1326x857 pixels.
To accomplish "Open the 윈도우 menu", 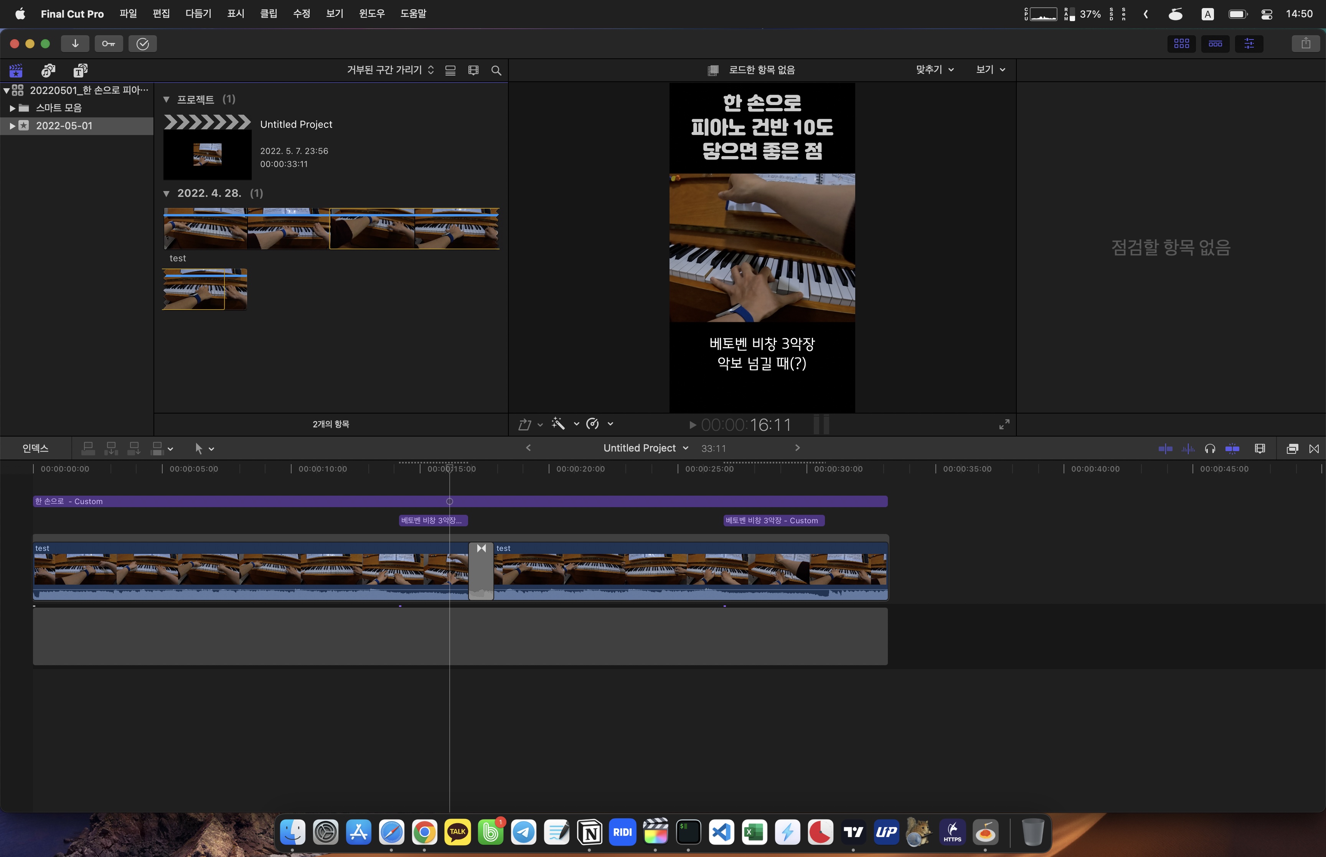I will (372, 13).
